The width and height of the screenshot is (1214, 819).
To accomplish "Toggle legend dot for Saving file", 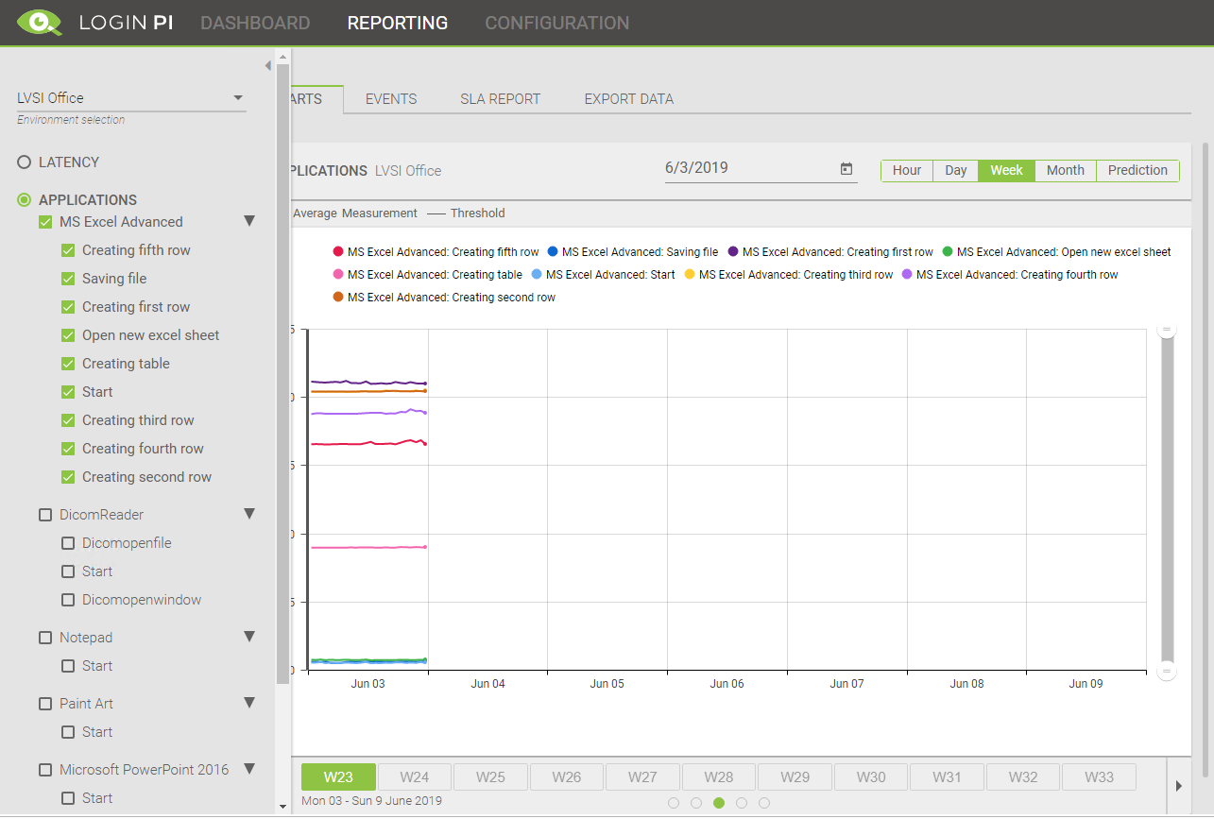I will pyautogui.click(x=553, y=252).
